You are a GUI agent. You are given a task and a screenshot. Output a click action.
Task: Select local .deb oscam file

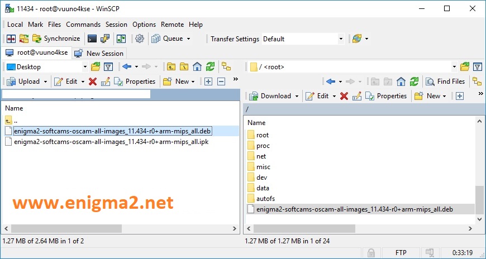click(x=113, y=131)
